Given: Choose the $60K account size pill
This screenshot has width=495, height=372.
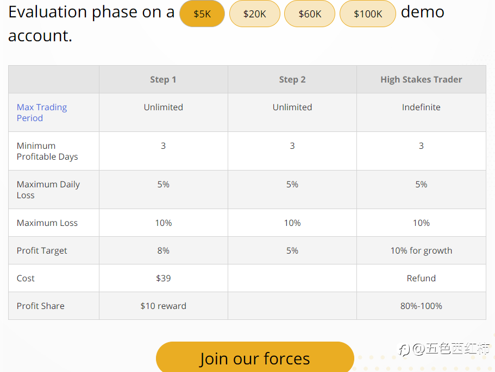Looking at the screenshot, I should click(x=310, y=14).
